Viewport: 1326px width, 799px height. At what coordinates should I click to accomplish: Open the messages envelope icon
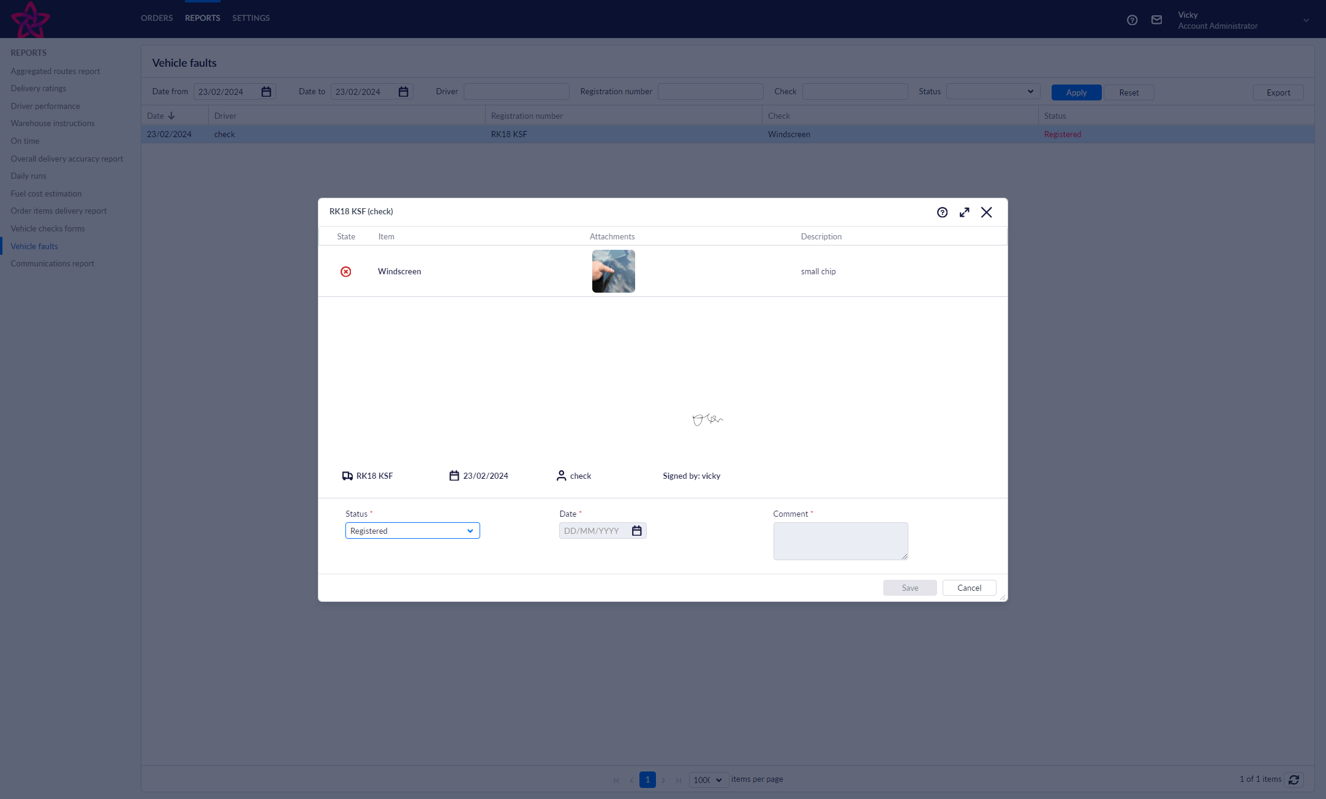(x=1156, y=20)
